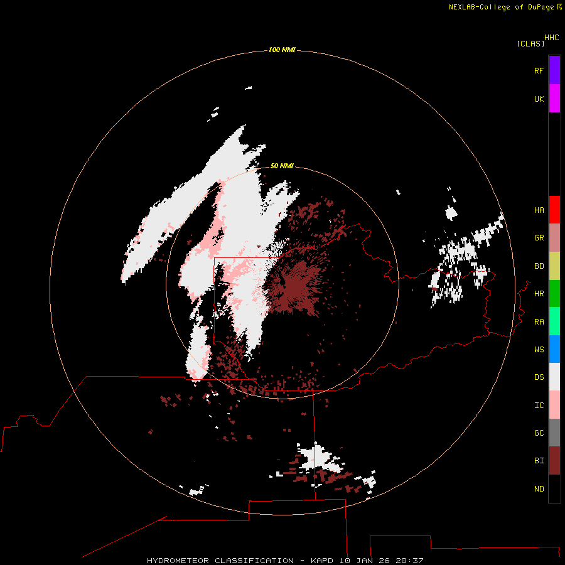Click the UK magenta legend swatch
This screenshot has height=565, width=565.
coord(554,99)
